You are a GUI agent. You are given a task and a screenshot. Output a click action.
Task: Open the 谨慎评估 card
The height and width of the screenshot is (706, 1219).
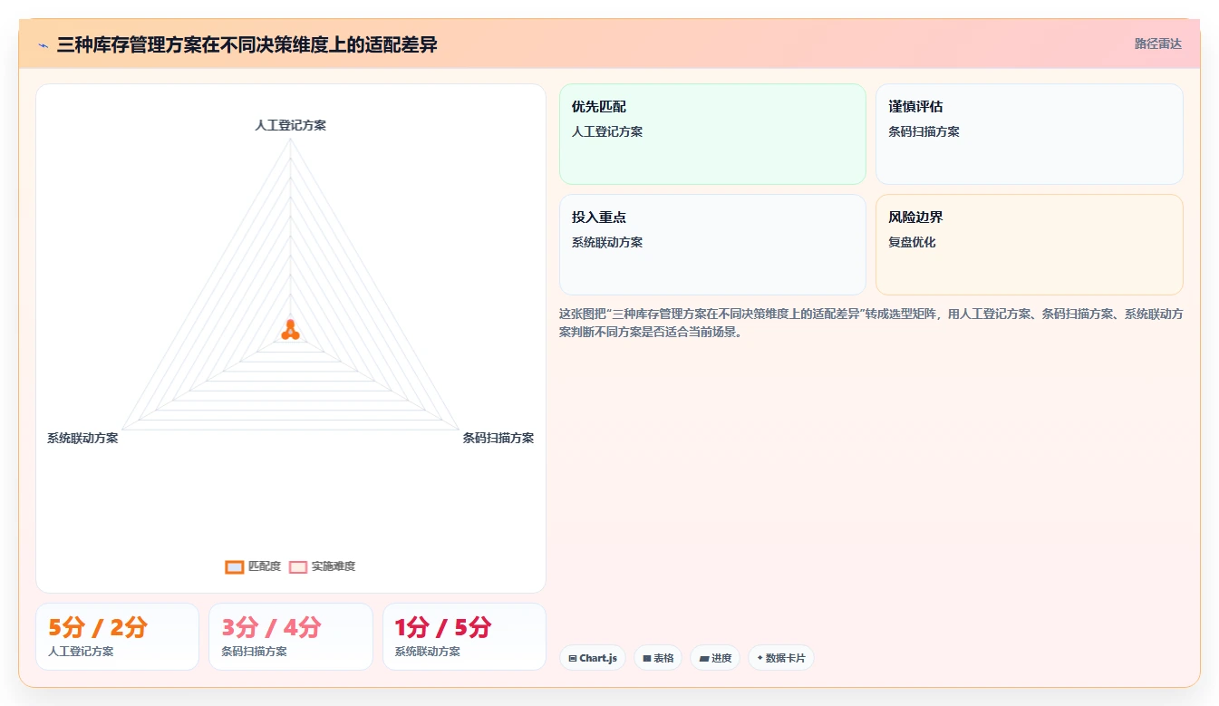coord(1029,134)
